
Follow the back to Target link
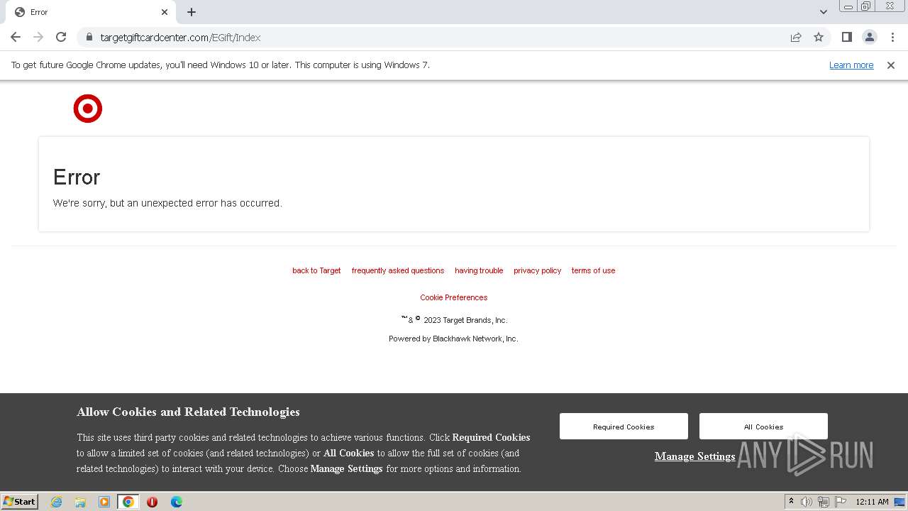(x=316, y=270)
